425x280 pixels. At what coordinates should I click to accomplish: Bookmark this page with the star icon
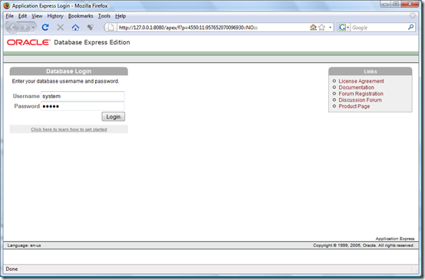pos(321,27)
